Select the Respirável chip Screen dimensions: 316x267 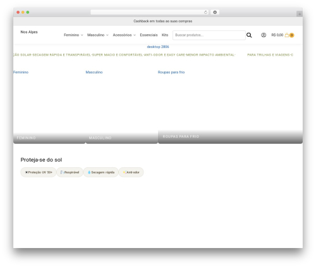[x=70, y=172]
